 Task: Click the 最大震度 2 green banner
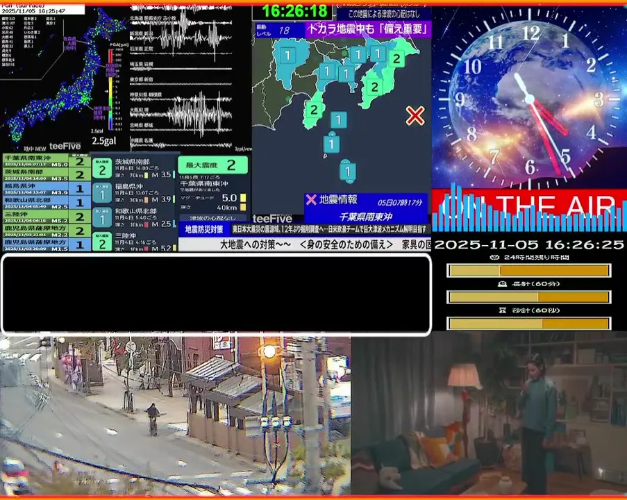(212, 165)
